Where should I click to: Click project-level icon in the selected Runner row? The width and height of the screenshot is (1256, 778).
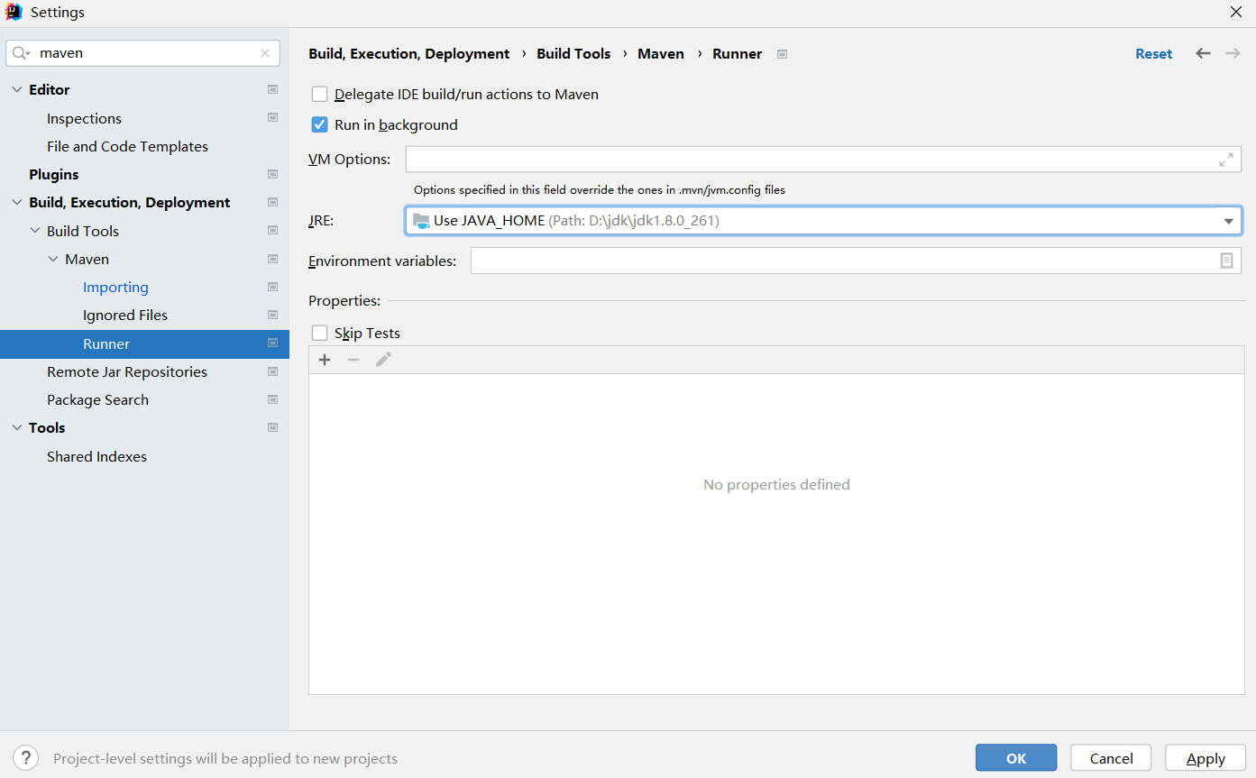pyautogui.click(x=272, y=343)
